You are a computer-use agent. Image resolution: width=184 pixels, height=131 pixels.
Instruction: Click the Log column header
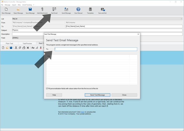coord(88,56)
